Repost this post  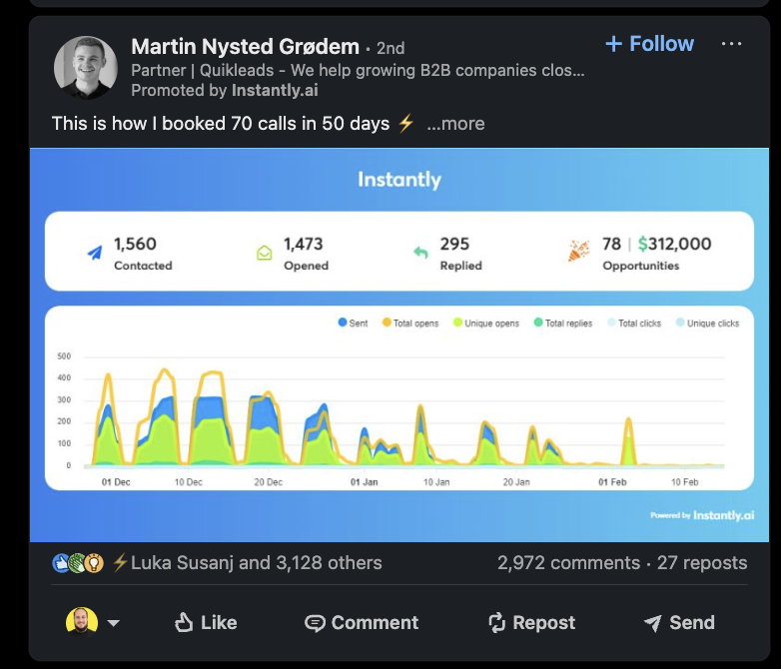(532, 623)
